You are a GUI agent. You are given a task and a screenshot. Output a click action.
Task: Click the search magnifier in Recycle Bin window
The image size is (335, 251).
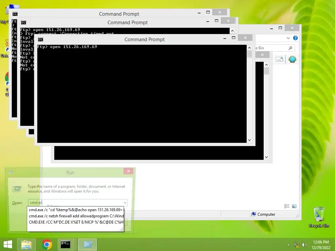click(290, 48)
